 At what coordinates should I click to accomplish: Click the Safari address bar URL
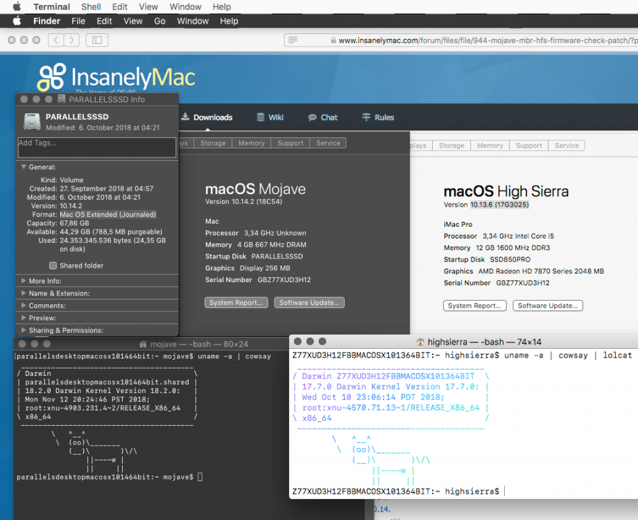pyautogui.click(x=488, y=40)
